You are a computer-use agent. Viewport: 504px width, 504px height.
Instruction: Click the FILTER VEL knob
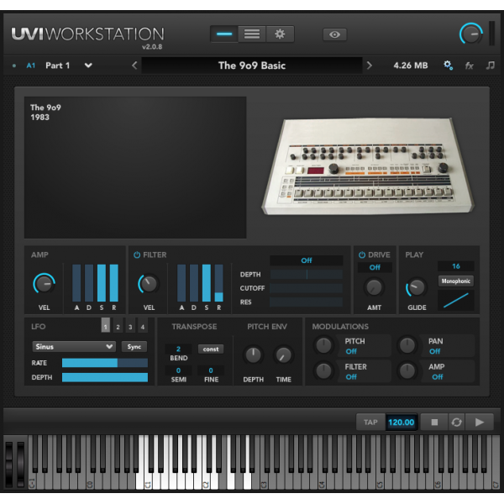coord(149,284)
